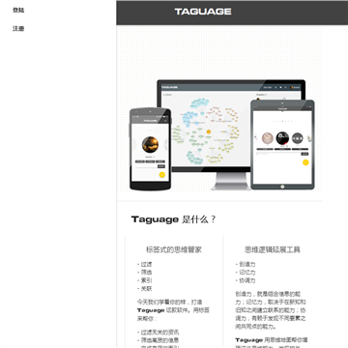Image resolution: width=348 pixels, height=348 pixels.
Task: Click the smartphone mockup in hero image
Action: 150,149
